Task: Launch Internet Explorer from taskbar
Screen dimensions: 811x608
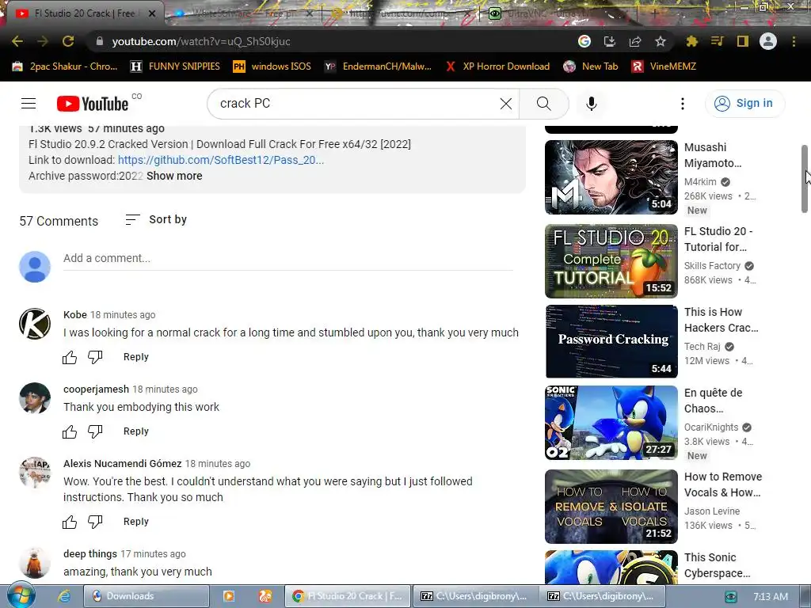Action: pyautogui.click(x=64, y=596)
